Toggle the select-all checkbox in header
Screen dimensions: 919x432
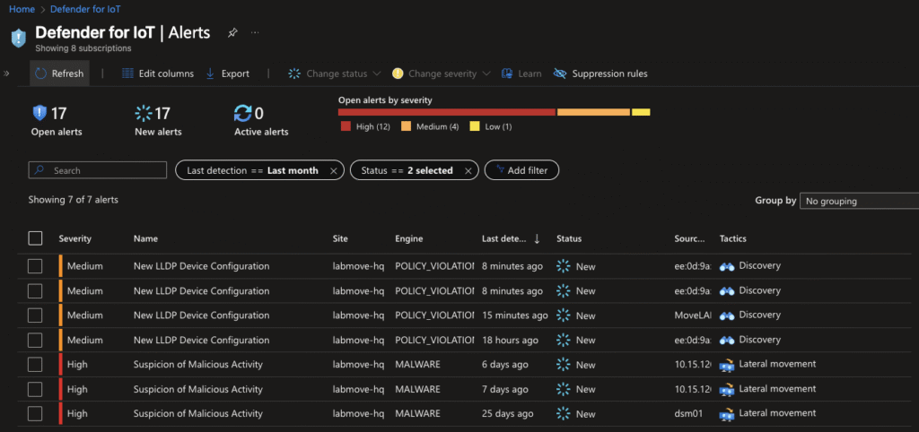[x=35, y=238]
